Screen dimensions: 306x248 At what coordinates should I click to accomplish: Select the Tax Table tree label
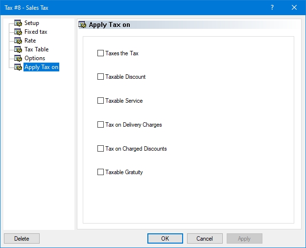tap(36, 49)
